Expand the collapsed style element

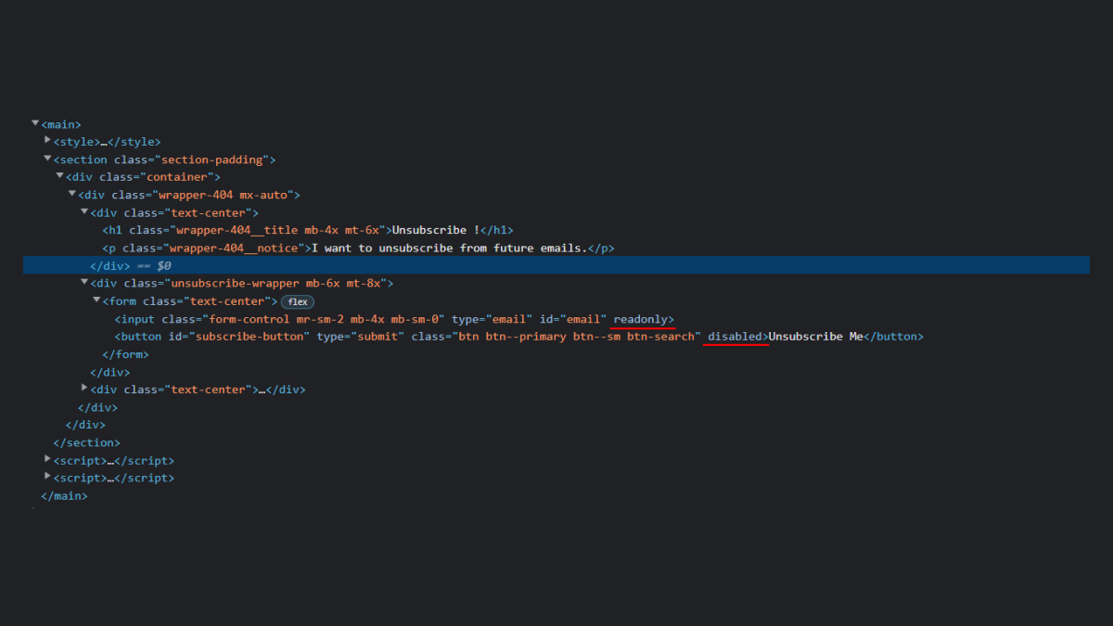pyautogui.click(x=47, y=141)
